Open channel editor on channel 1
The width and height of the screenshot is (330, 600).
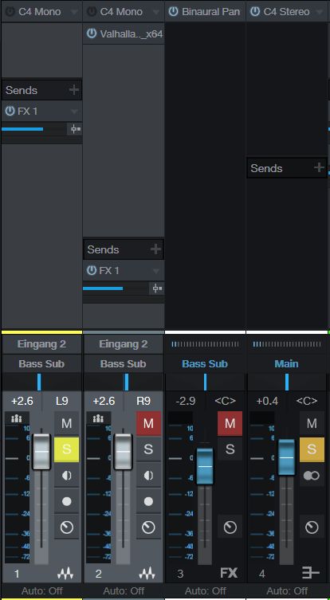[x=67, y=527]
